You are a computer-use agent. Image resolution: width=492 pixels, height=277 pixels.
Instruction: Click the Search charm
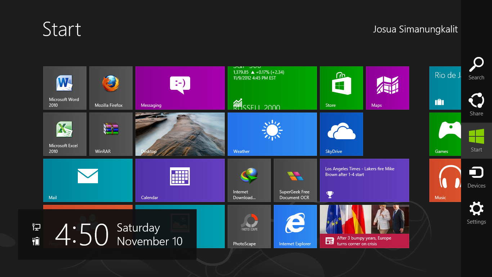pos(477,69)
